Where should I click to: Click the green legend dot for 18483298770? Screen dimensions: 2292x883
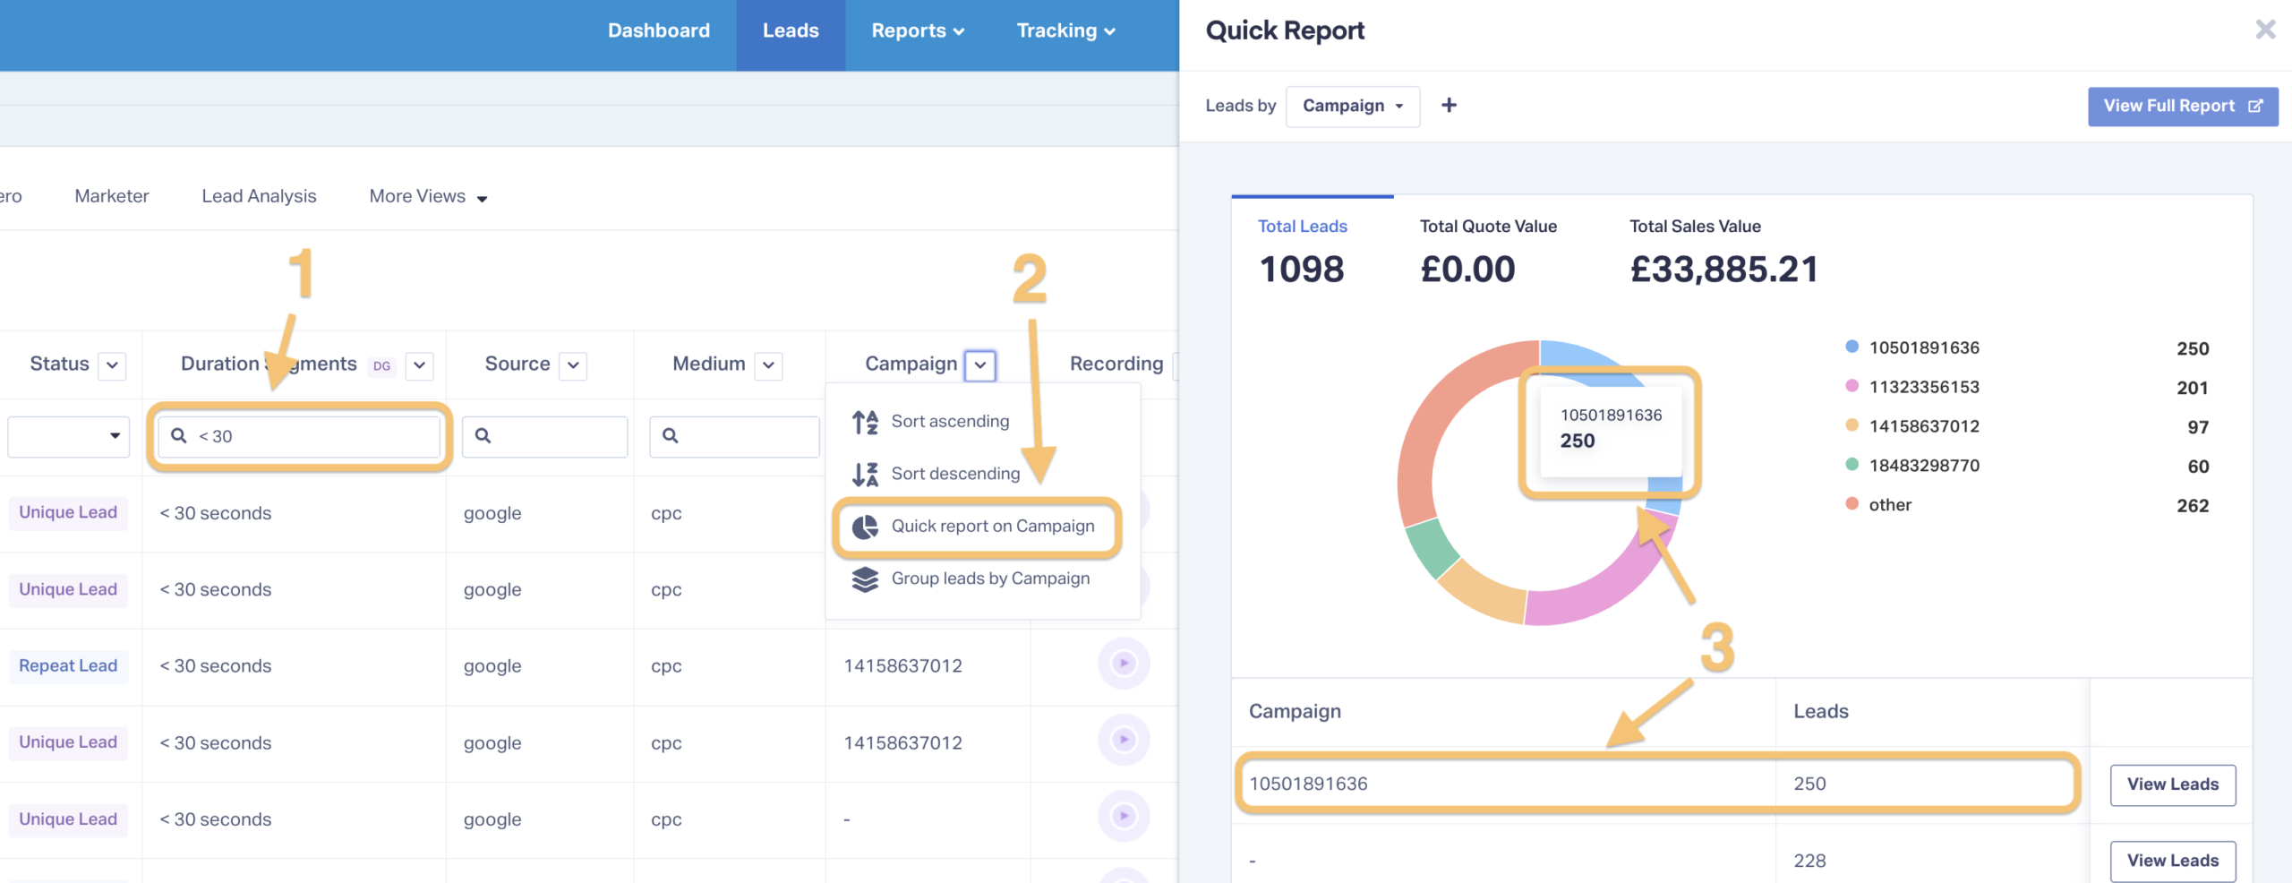point(1852,465)
